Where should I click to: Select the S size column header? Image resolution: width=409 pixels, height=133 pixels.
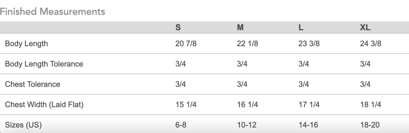click(x=178, y=28)
